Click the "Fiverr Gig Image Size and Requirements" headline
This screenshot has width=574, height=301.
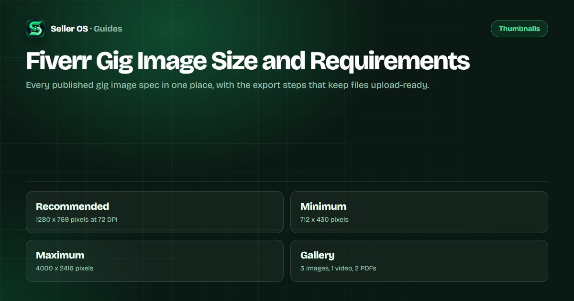point(248,61)
